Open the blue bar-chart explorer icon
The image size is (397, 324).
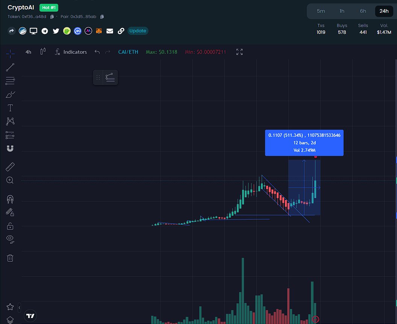[x=23, y=31]
